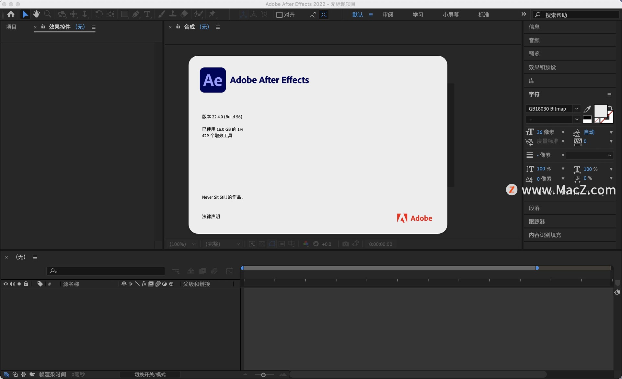Click the 切换开关/模式 button
Viewport: 622px width, 379px height.
150,374
